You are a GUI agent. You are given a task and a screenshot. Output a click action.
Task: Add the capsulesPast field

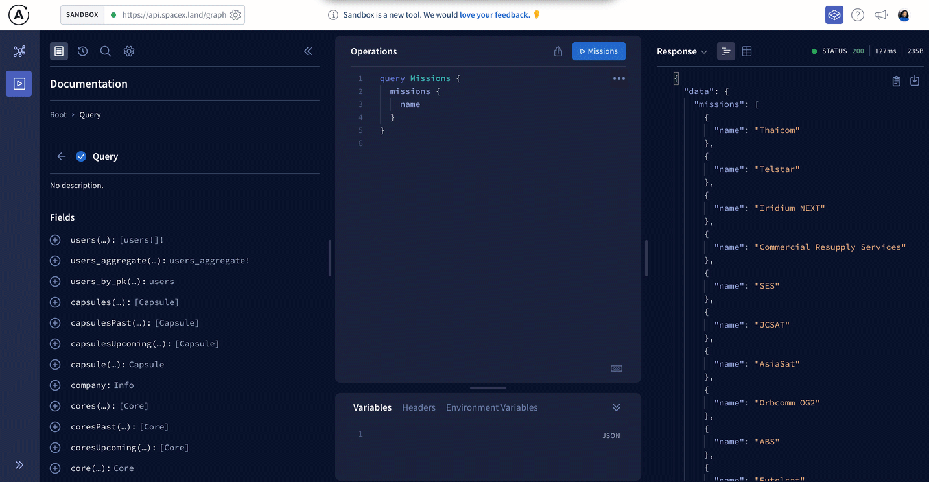pyautogui.click(x=55, y=323)
